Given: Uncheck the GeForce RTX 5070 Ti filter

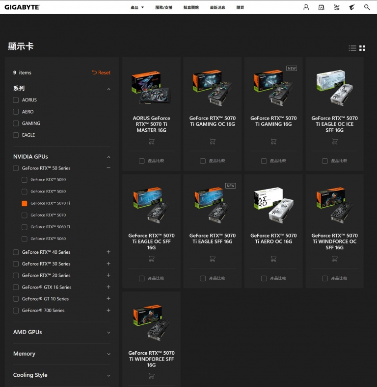Looking at the screenshot, I should click(x=25, y=203).
